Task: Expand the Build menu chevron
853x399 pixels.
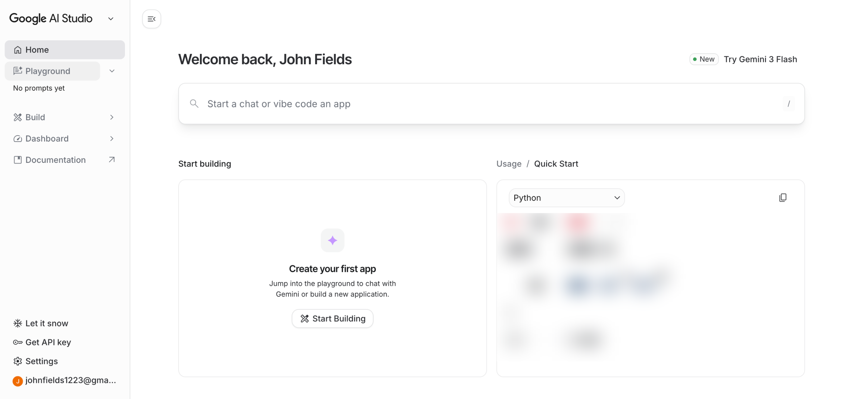Action: [x=112, y=117]
